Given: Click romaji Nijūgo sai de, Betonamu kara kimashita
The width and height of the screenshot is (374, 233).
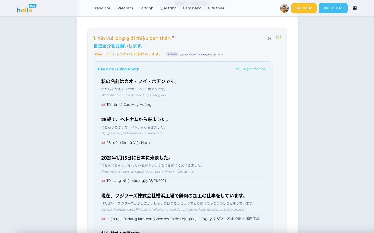Looking at the screenshot, I should 132,133.
